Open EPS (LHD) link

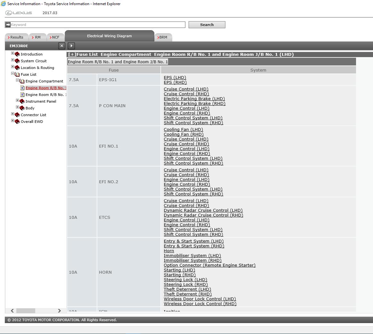(x=175, y=77)
